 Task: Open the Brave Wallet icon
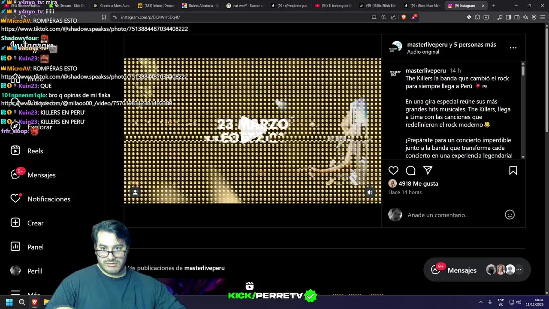(x=517, y=17)
